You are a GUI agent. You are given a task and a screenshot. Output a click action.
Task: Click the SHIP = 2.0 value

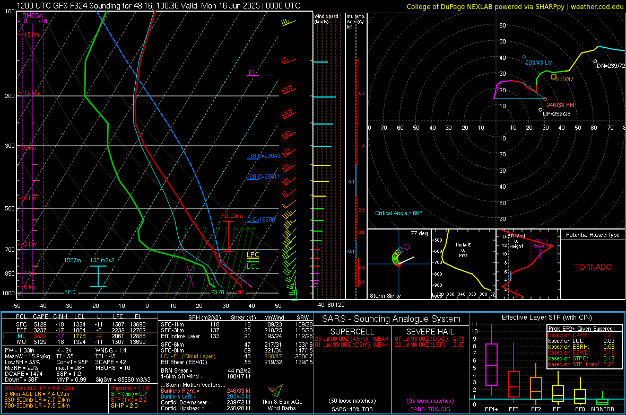coord(124,405)
